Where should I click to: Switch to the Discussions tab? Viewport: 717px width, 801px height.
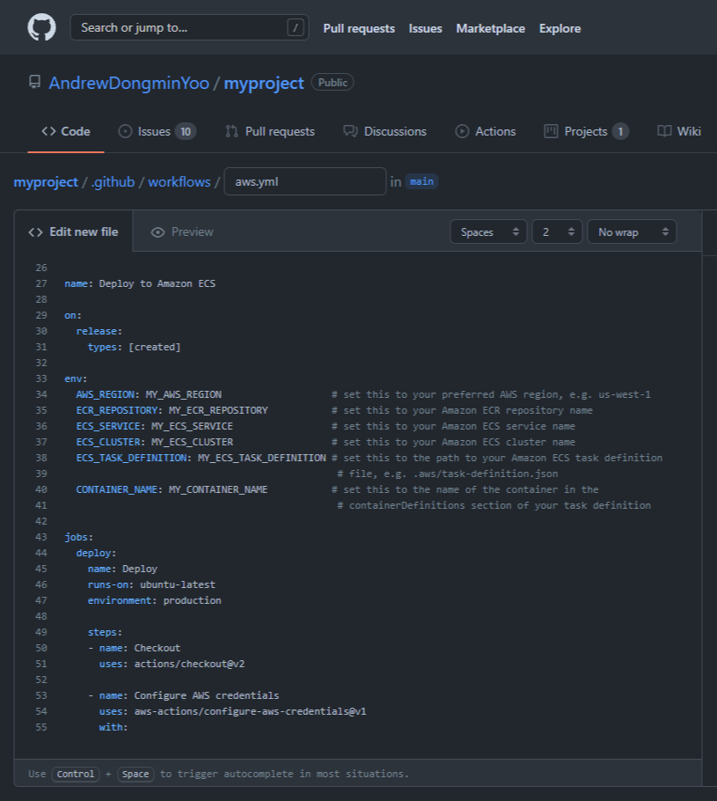384,131
